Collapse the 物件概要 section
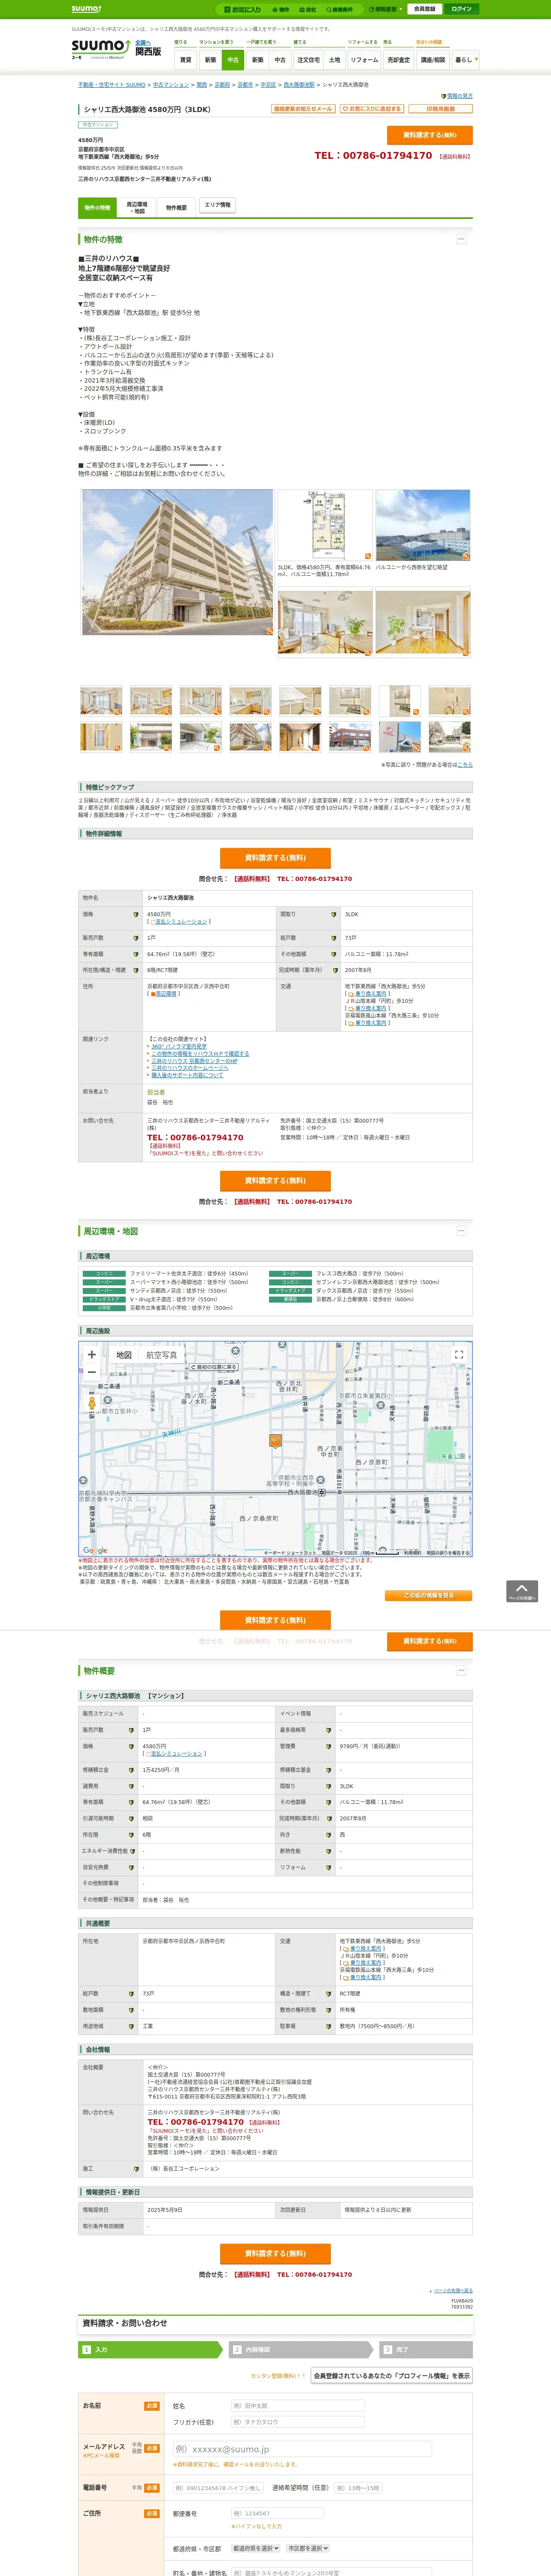This screenshot has width=551, height=2576. pyautogui.click(x=461, y=1671)
